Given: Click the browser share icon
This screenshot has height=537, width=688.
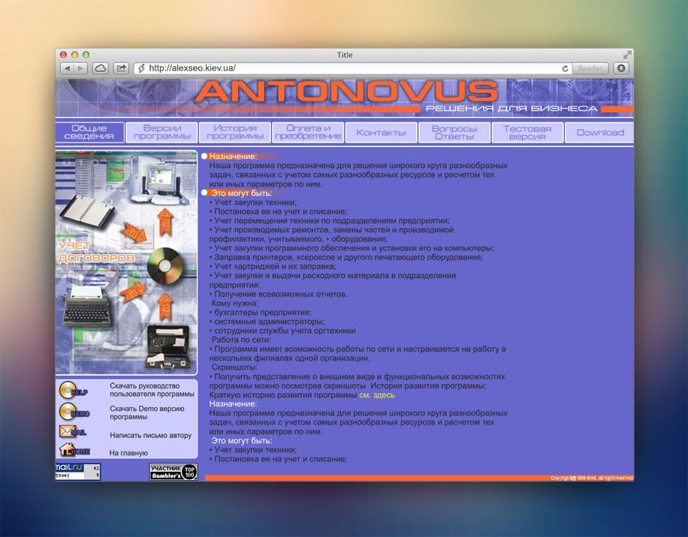Looking at the screenshot, I should click(x=121, y=67).
